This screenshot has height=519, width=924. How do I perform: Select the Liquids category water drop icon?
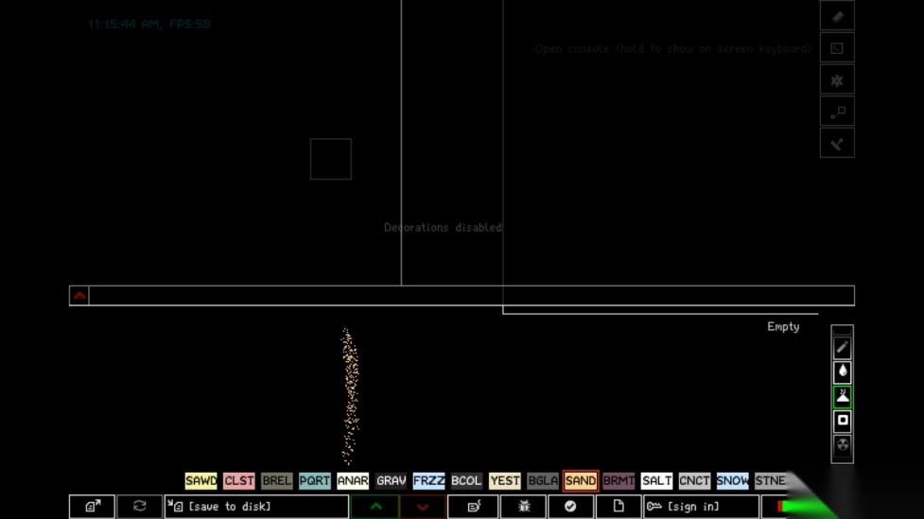[x=842, y=372]
